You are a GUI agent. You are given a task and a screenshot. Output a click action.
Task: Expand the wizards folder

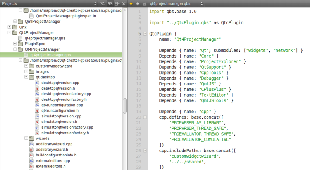pyautogui.click(x=26, y=138)
